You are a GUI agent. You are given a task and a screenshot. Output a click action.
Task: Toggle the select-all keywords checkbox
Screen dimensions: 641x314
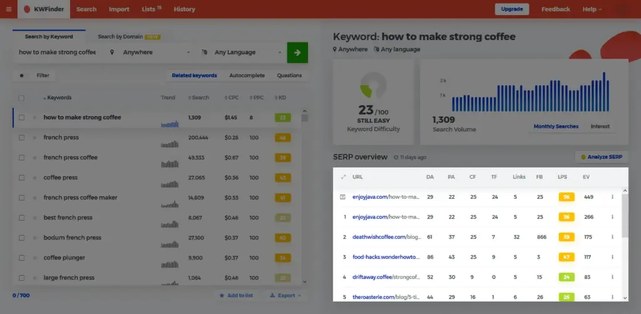point(21,98)
